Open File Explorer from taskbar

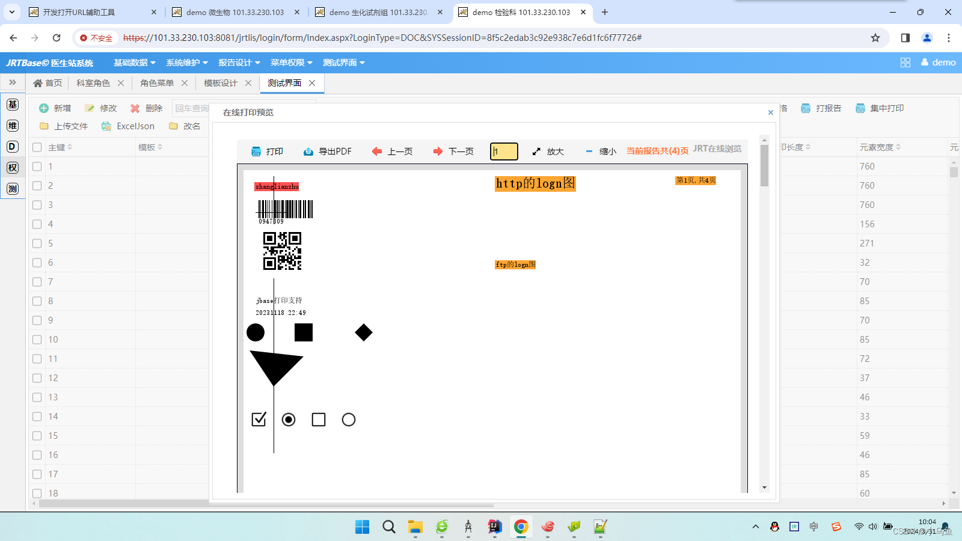pyautogui.click(x=415, y=527)
